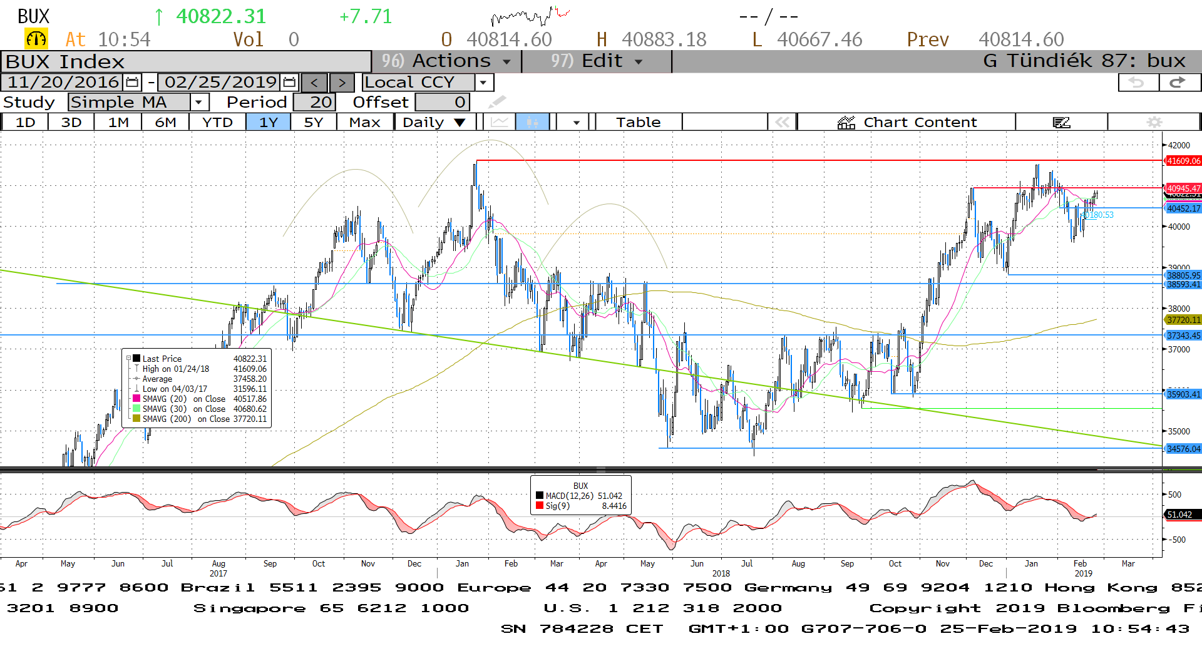Select the Max range tab
The image size is (1202, 651).
point(365,122)
